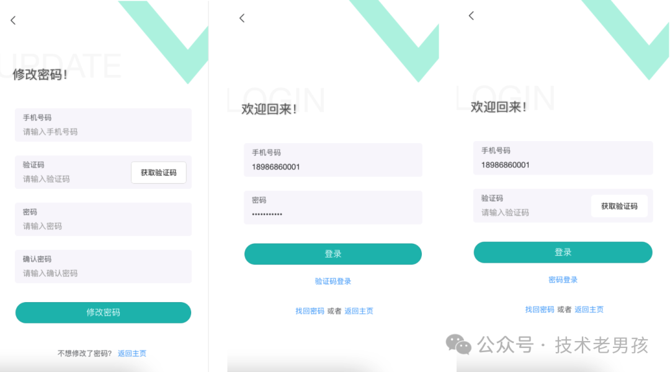670x372 pixels.
Task: Open 找回密码 link on password login screen
Action: coord(310,311)
